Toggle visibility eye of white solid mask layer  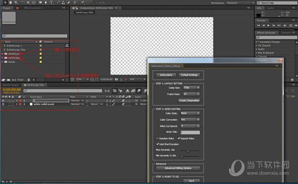point(3,104)
